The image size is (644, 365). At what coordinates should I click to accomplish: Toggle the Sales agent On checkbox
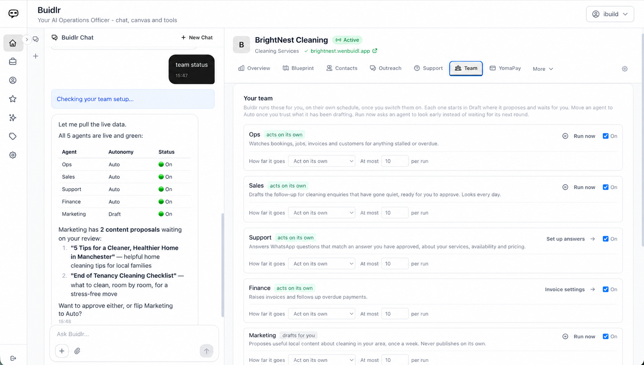[606, 187]
